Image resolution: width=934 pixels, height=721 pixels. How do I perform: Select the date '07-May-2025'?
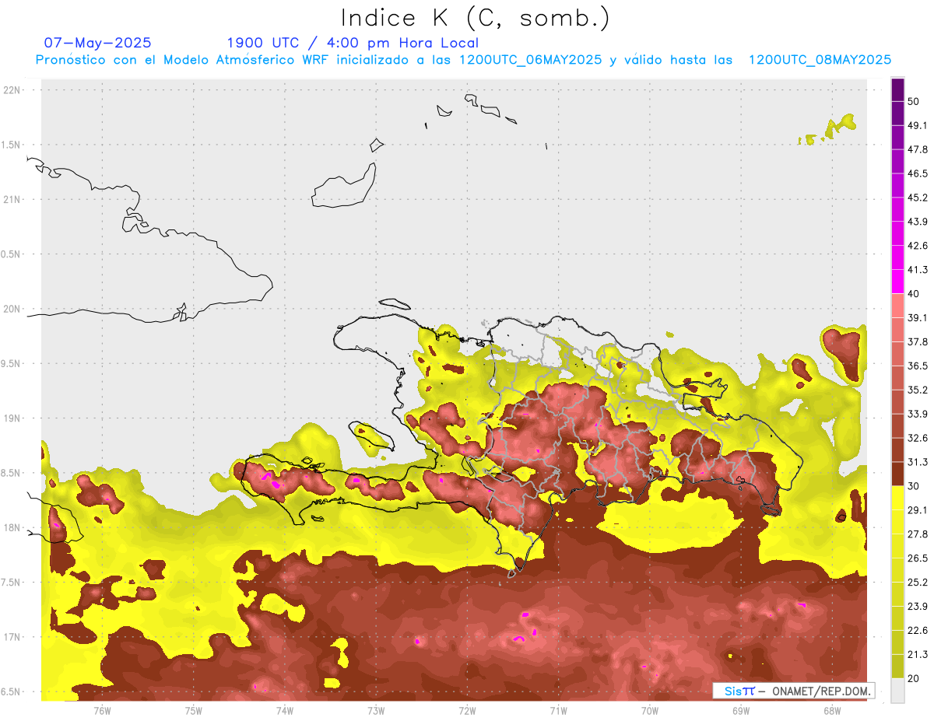[x=98, y=43]
